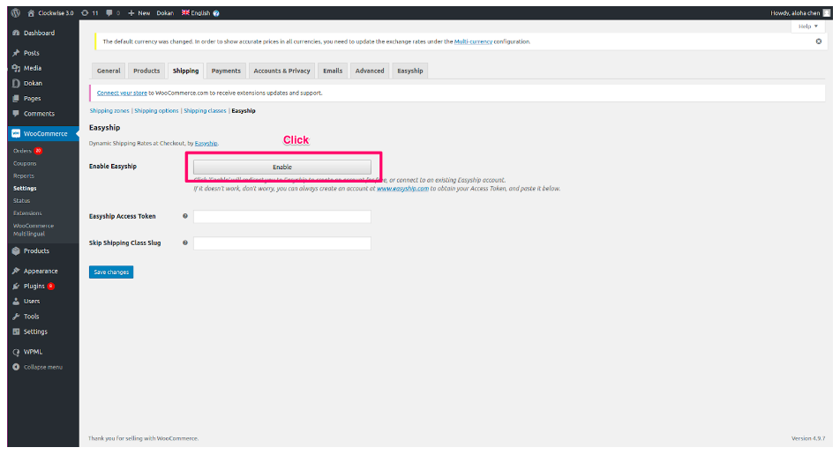Screen dimensions: 840x455
Task: Click the blue help icon beside English
Action: click(216, 13)
